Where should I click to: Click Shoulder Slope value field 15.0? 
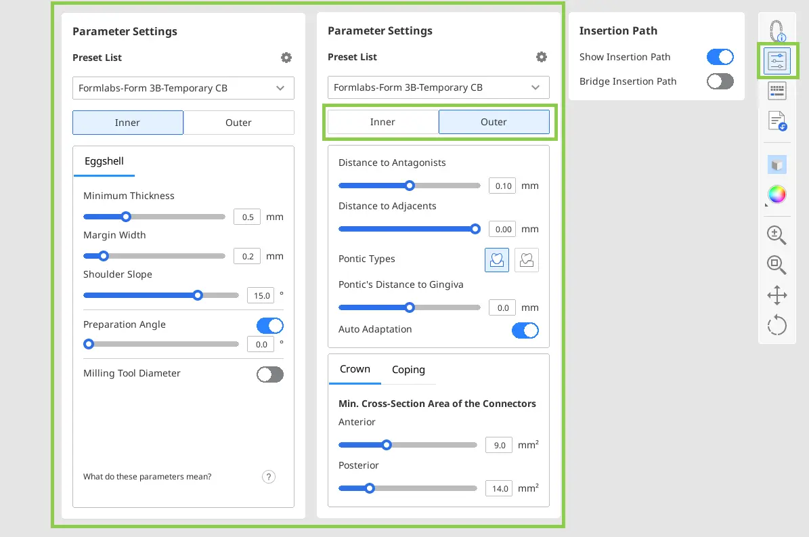coord(261,295)
